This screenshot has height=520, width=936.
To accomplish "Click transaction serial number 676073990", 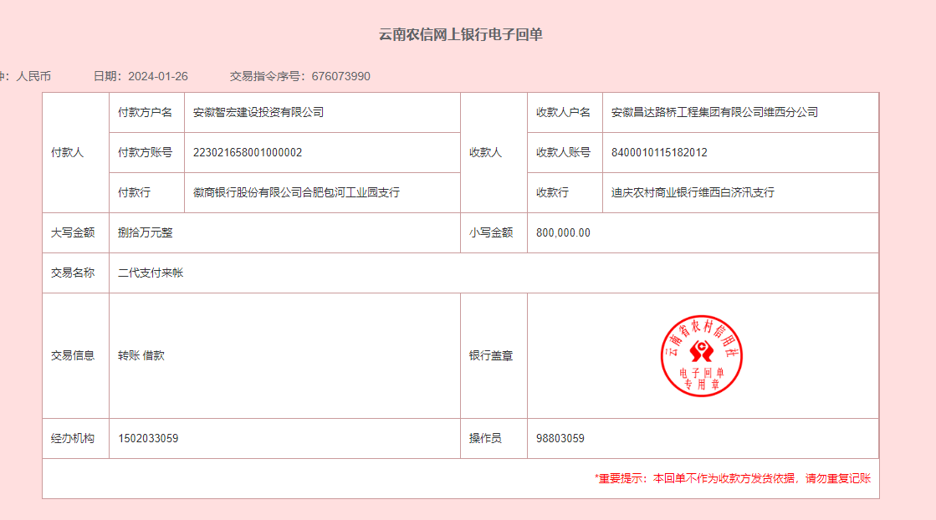I will tap(340, 76).
